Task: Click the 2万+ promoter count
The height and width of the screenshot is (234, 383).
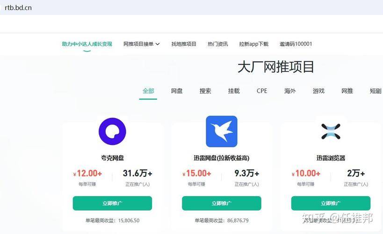Action: pyautogui.click(x=356, y=173)
